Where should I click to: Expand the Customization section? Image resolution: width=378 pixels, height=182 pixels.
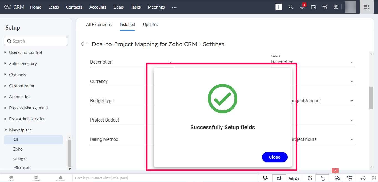(22, 86)
